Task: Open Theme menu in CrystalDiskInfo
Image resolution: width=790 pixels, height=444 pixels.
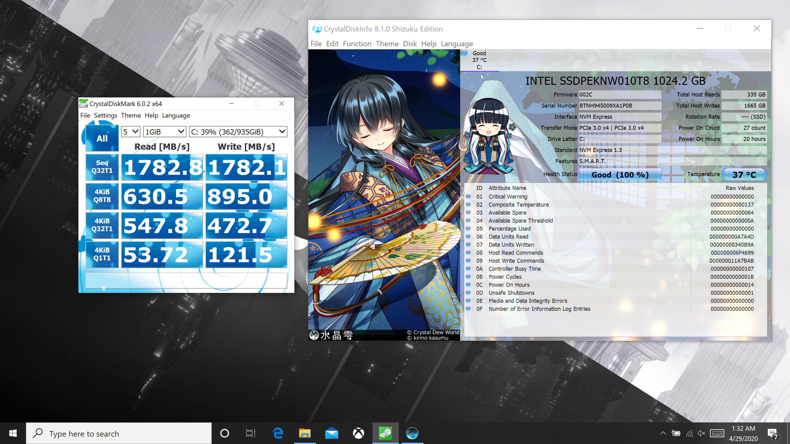Action: 387,44
